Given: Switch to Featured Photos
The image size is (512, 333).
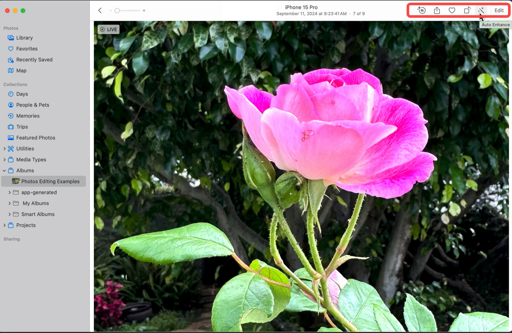Looking at the screenshot, I should 35,137.
